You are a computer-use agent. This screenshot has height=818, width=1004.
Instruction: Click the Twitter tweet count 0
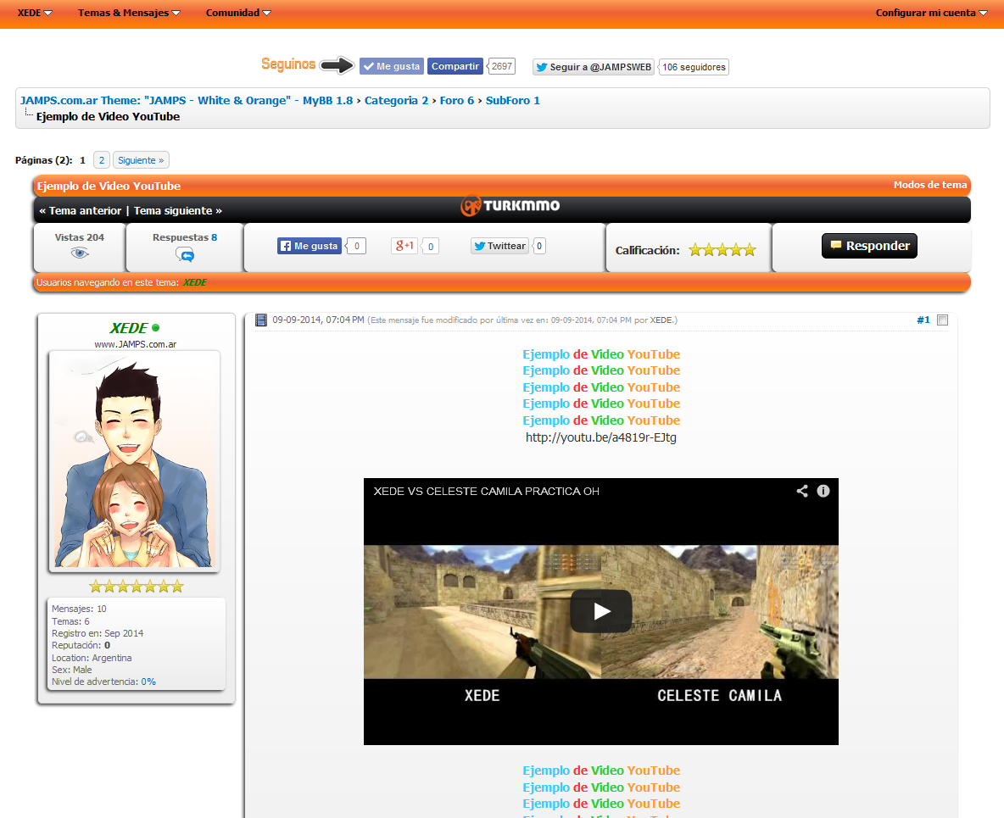pyautogui.click(x=539, y=246)
